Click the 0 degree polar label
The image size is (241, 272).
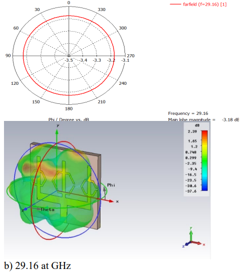click(69, 3)
